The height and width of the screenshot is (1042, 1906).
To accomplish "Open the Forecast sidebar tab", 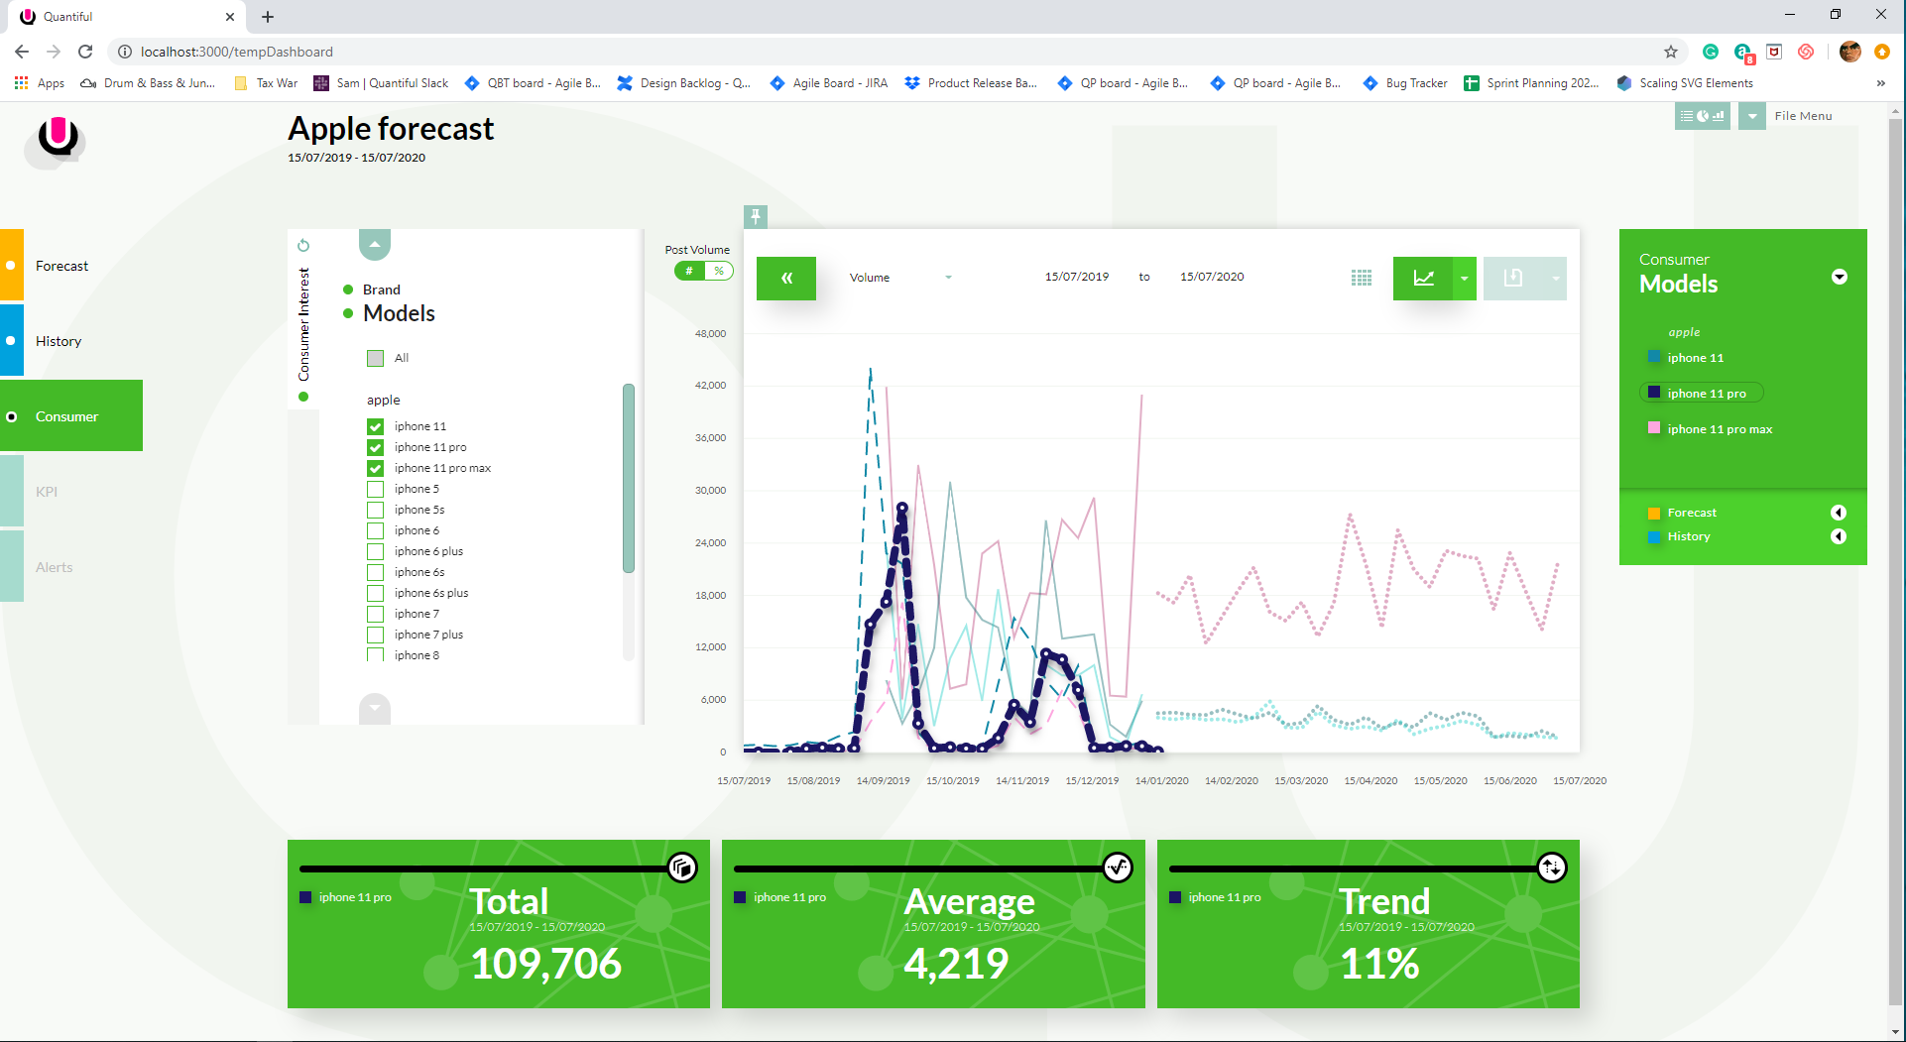I will pos(61,266).
